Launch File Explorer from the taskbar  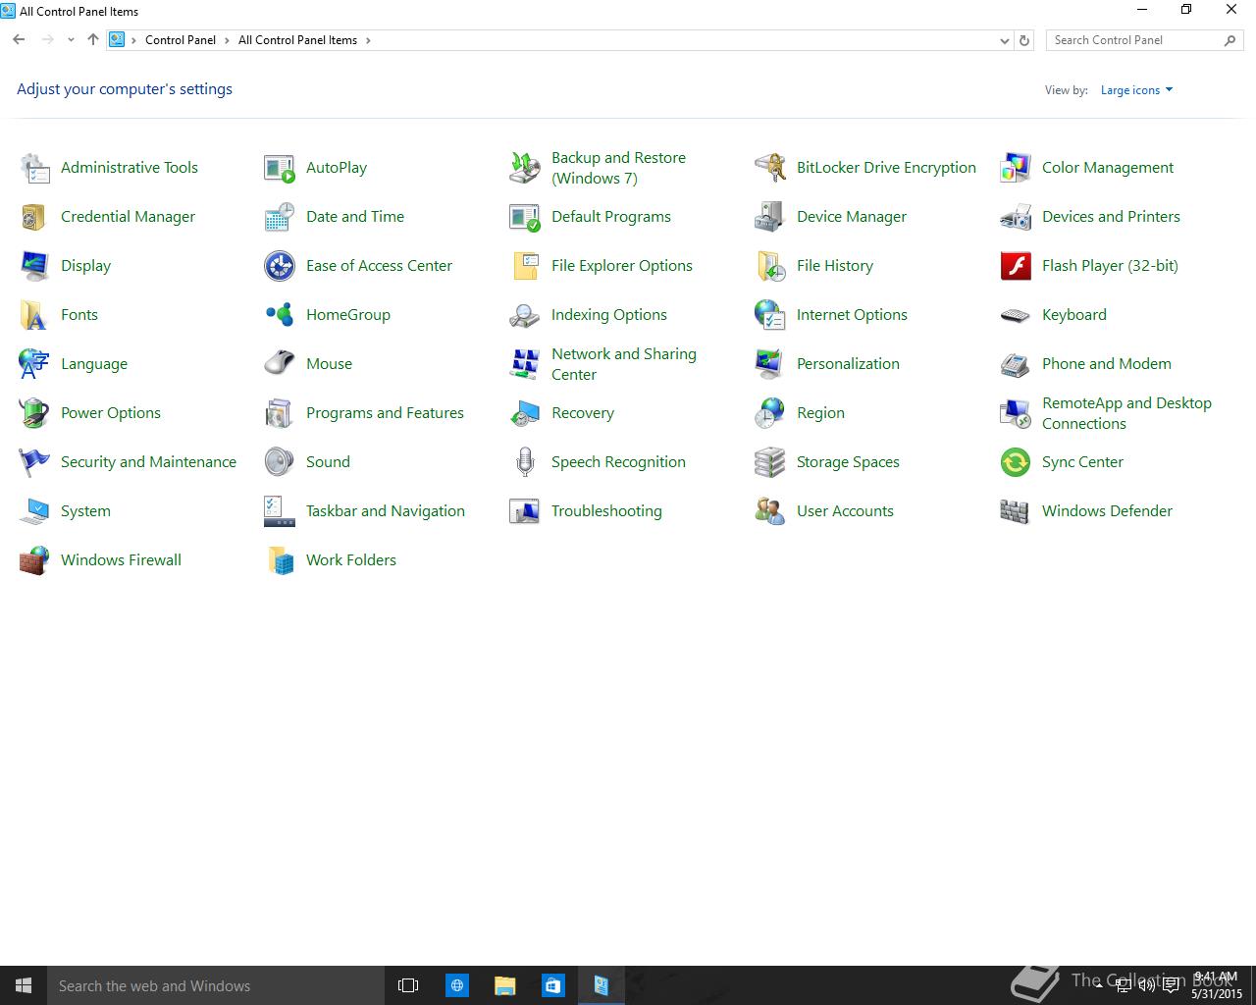(x=504, y=985)
